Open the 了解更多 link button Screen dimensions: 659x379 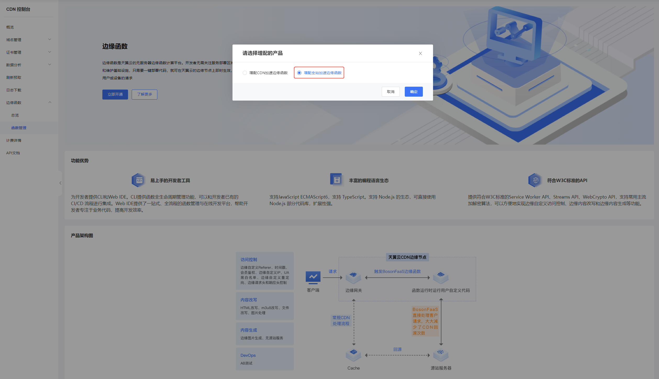145,95
